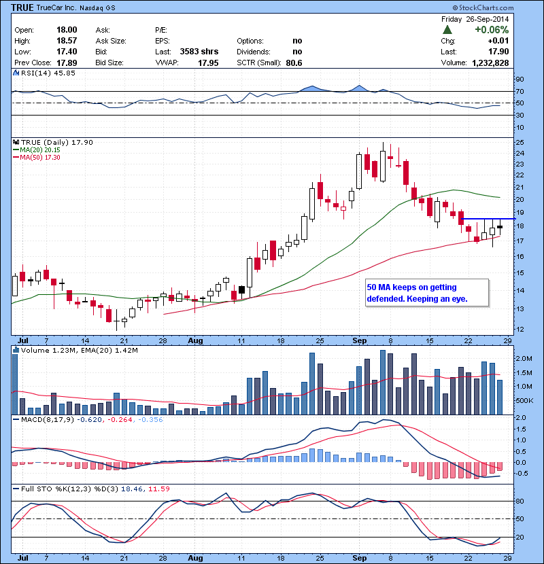The width and height of the screenshot is (544, 564).
Task: Click the TRUE (Daily) 17.90 legend
Action: coord(57,143)
